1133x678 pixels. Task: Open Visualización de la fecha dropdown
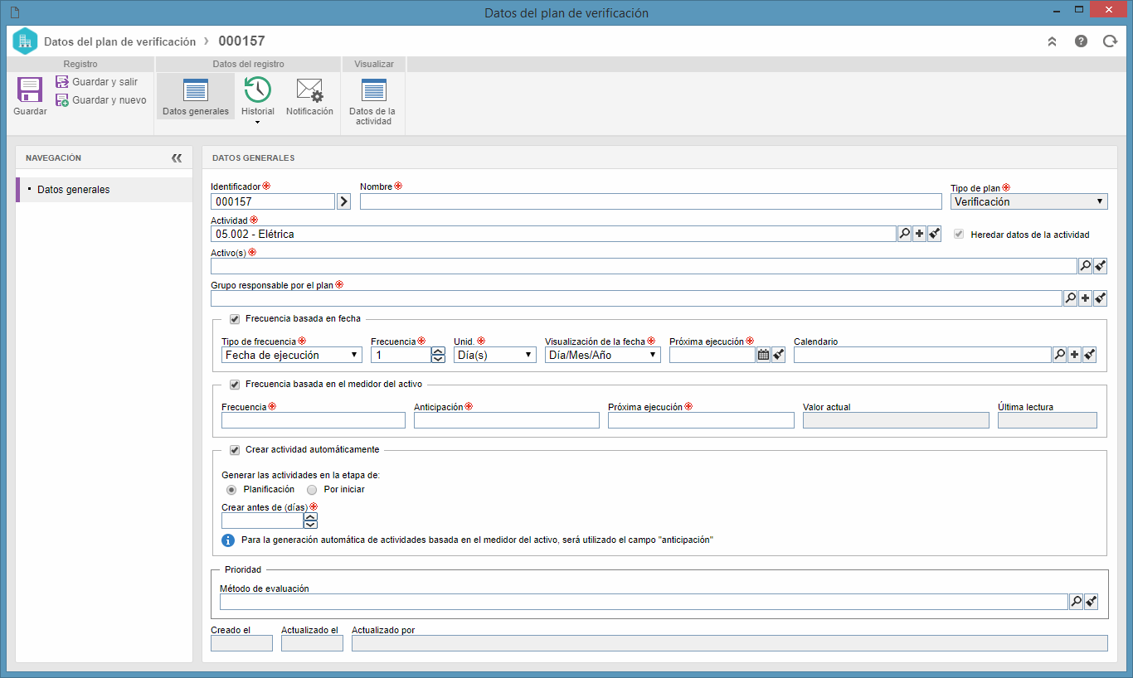coord(603,355)
